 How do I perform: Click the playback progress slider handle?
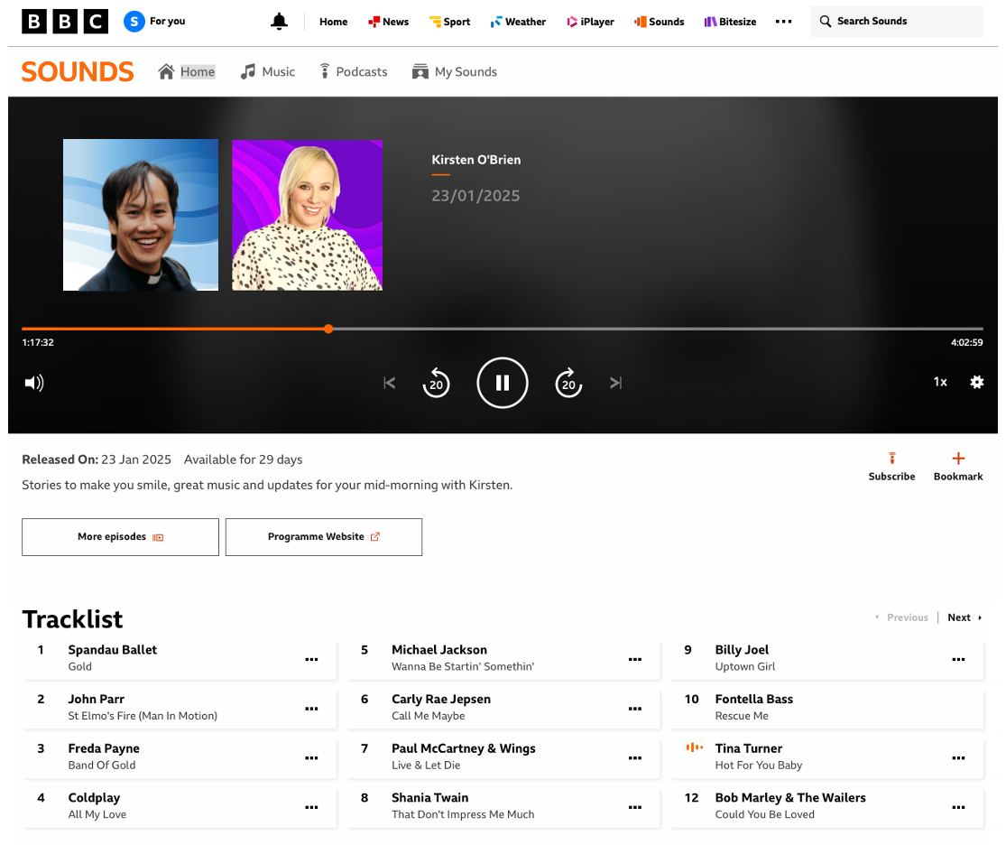[328, 329]
